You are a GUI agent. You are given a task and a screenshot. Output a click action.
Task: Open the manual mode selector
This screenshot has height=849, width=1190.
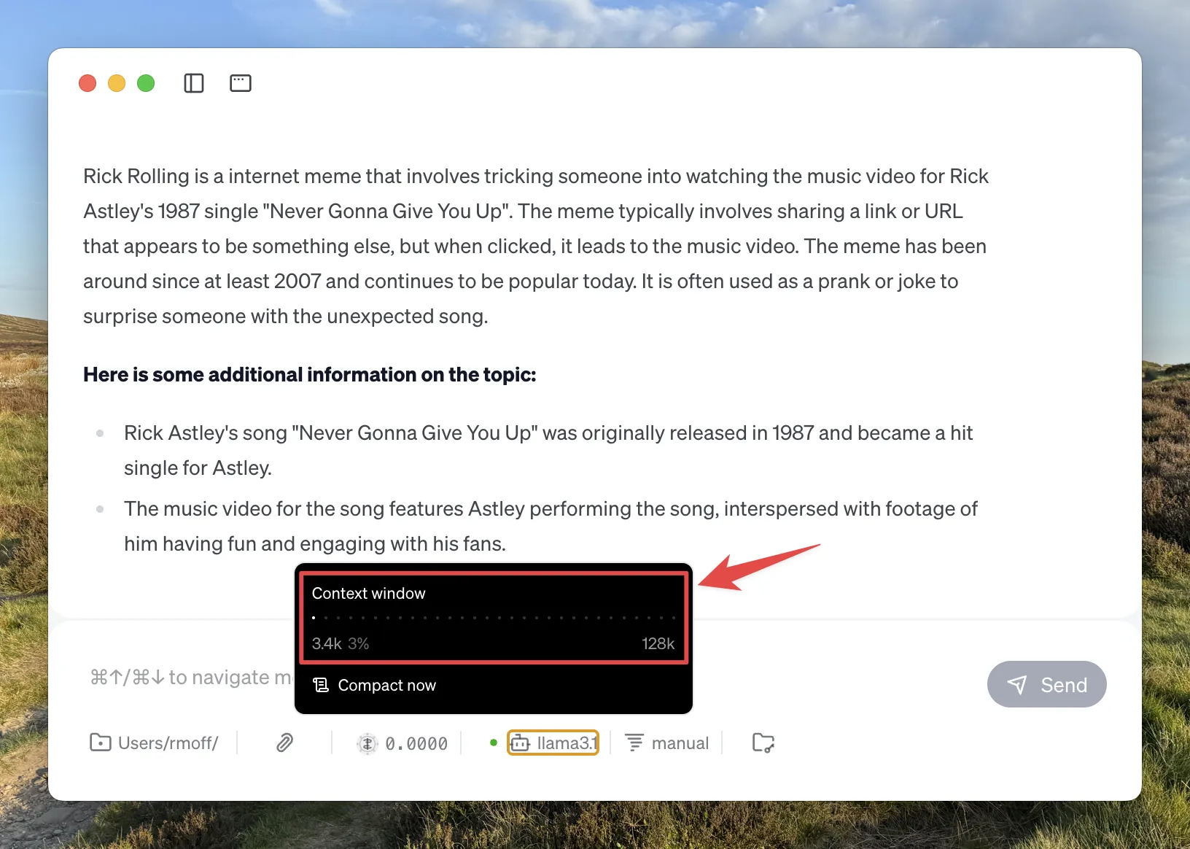[x=667, y=743]
